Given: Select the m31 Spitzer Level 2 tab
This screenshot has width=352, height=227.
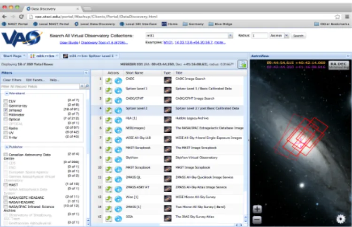Looking at the screenshot, I should 90,56.
